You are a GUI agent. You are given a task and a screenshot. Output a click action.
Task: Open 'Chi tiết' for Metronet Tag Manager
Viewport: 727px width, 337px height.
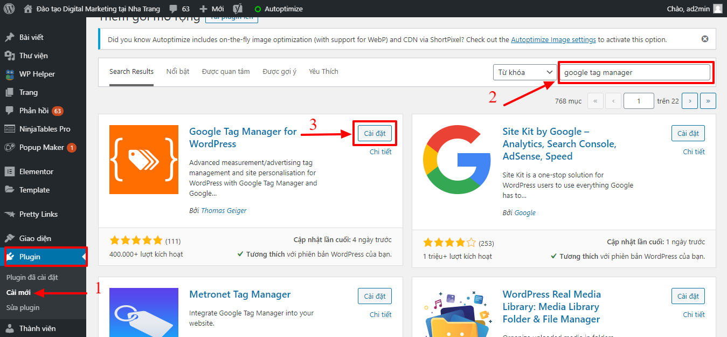[380, 314]
